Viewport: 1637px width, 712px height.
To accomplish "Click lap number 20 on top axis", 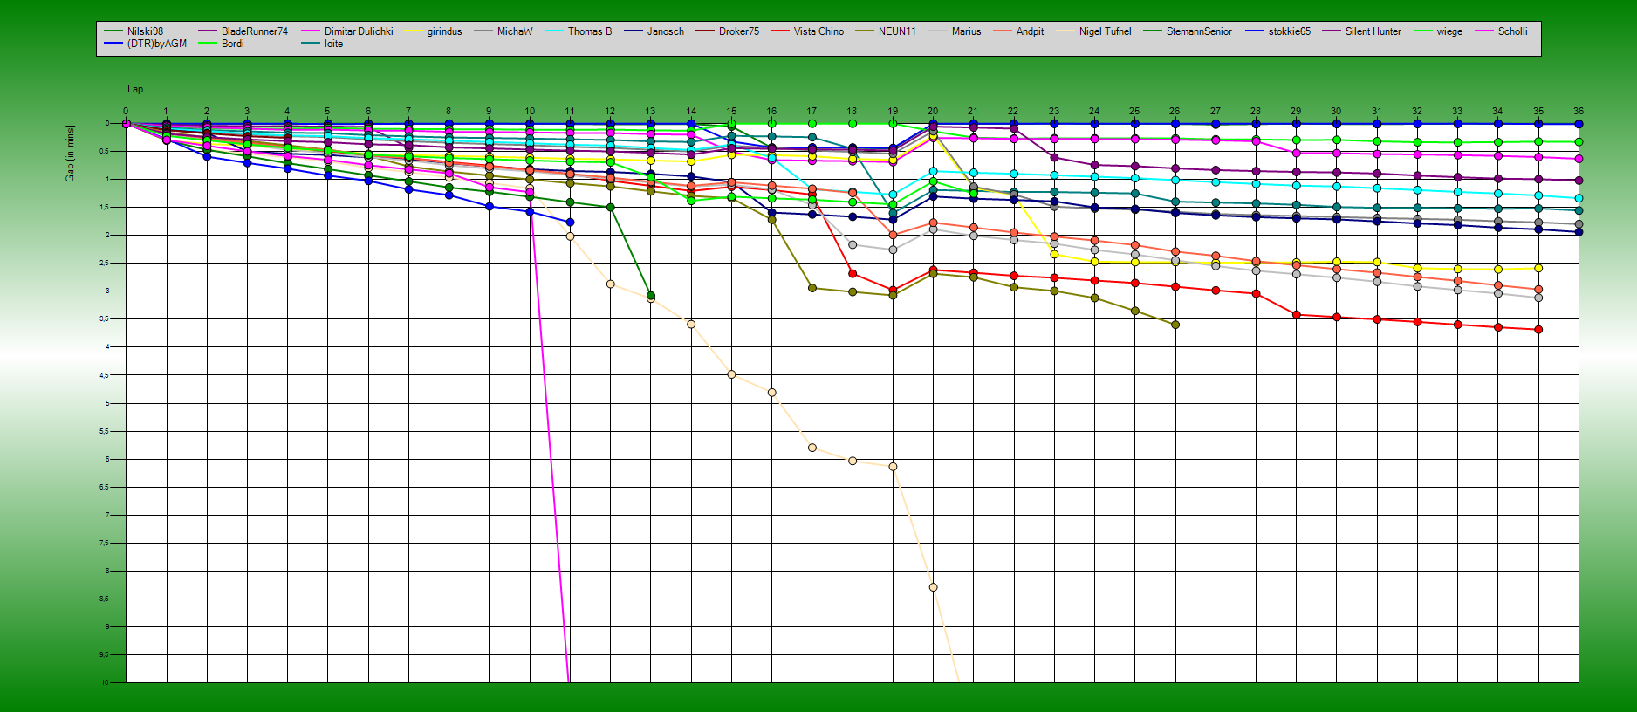I will coord(933,112).
